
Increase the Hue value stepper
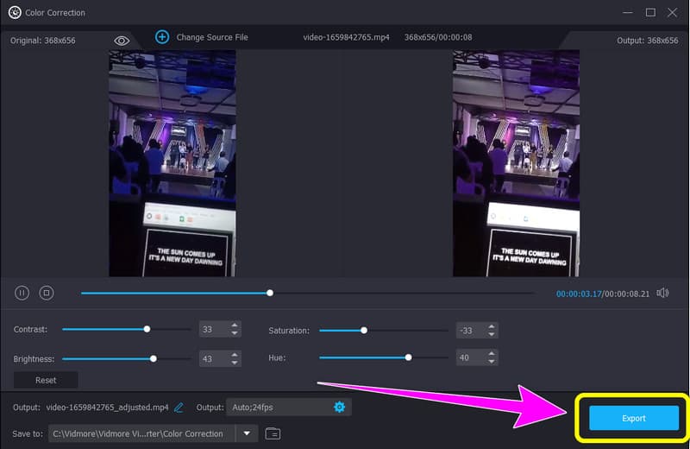click(x=492, y=354)
